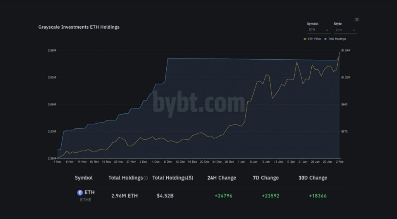Click the Total Holdings($) column header
397x219 pixels.
(173, 178)
